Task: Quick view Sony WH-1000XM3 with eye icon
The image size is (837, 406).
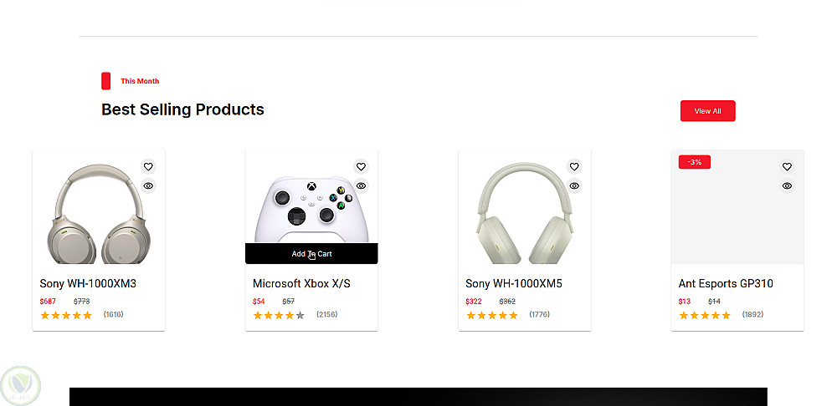Action: pyautogui.click(x=148, y=185)
